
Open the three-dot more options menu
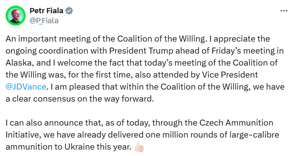point(284,11)
